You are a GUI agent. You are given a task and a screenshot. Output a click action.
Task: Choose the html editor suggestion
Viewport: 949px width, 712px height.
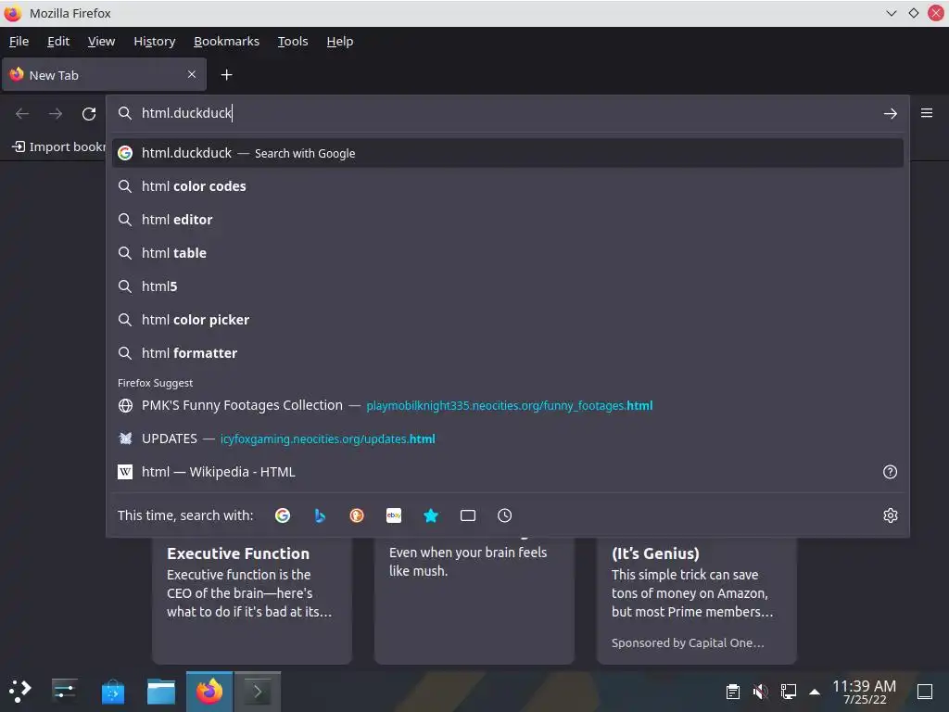click(507, 220)
